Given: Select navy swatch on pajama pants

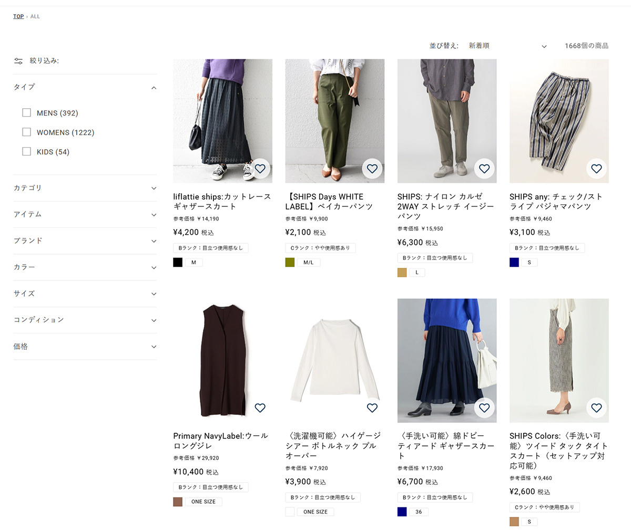Looking at the screenshot, I should tap(514, 263).
